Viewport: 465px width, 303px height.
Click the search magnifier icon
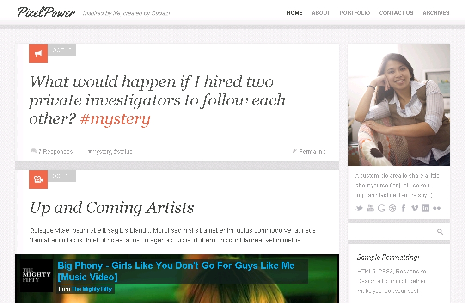(440, 232)
